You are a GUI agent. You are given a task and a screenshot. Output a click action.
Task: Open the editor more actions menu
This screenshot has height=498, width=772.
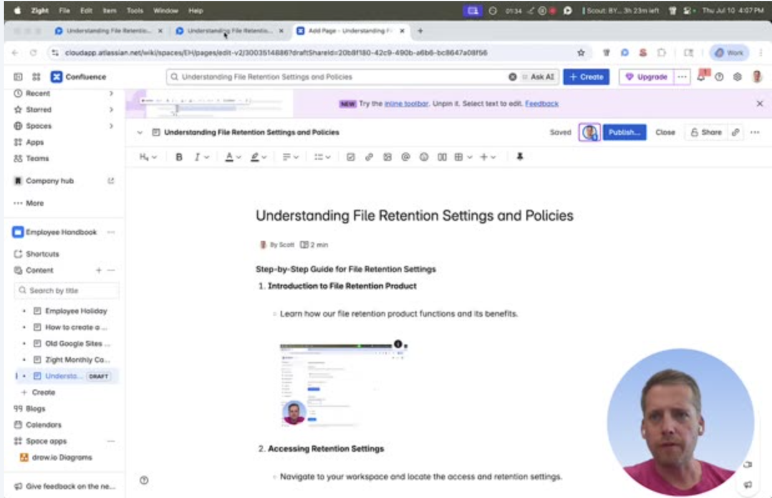click(755, 132)
